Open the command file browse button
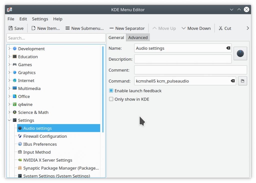This screenshot has width=256, height=183. point(242,81)
